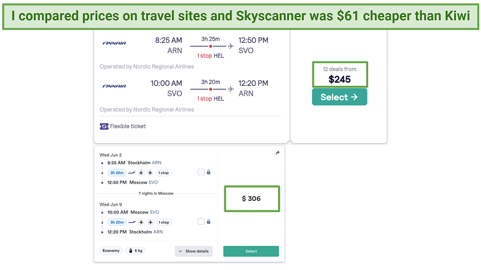Screen dimensions: 481x270
Task: Click the lock icon on Stockholm to Moscow leg
Action: click(x=209, y=172)
